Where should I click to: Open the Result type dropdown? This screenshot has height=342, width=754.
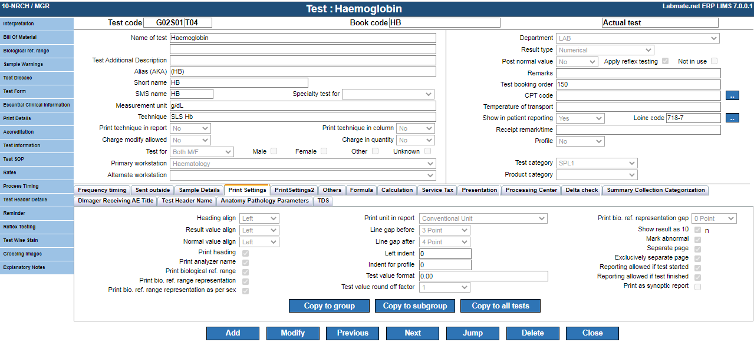click(x=605, y=50)
